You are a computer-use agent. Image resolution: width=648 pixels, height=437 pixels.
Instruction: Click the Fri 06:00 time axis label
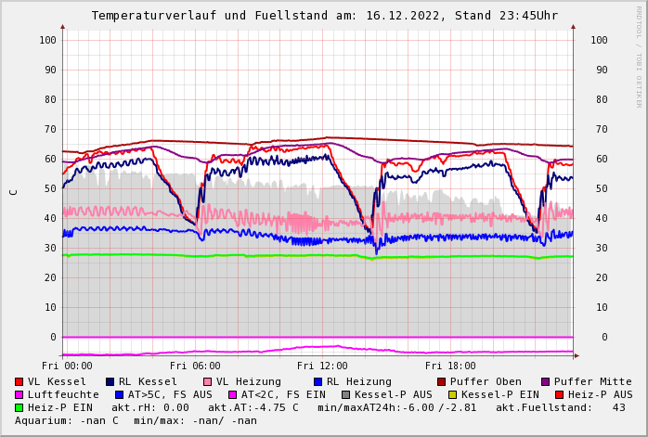tap(195, 366)
